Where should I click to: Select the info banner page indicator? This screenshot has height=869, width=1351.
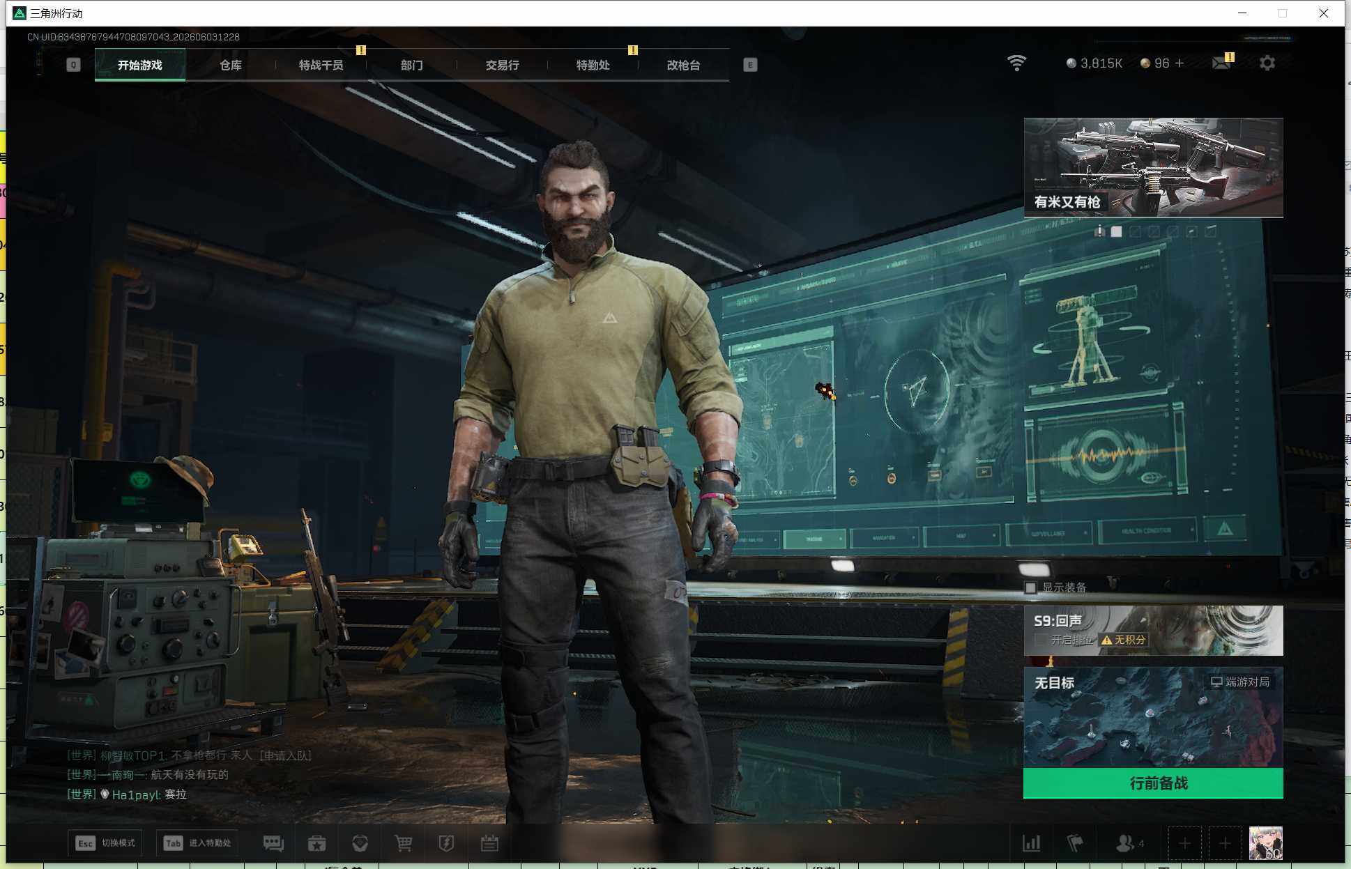coord(1099,231)
